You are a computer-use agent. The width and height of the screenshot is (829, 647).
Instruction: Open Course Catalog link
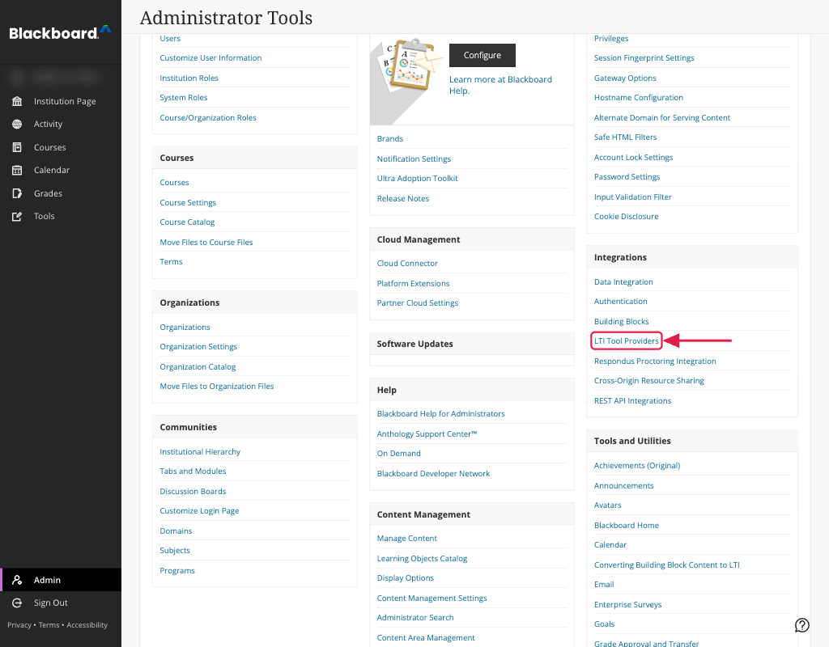tap(187, 222)
